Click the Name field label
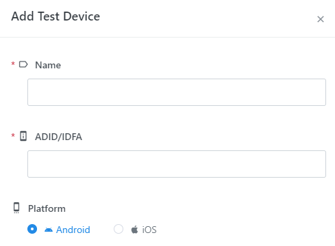Screen dimensions: 335x246 click(x=48, y=65)
